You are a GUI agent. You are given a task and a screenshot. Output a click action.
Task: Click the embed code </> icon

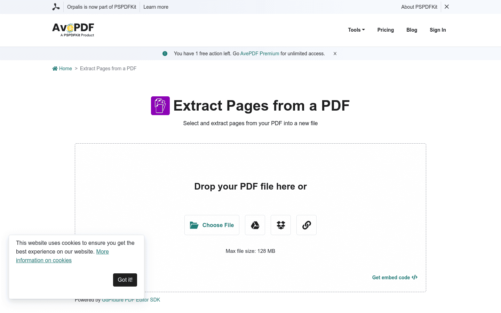click(414, 277)
